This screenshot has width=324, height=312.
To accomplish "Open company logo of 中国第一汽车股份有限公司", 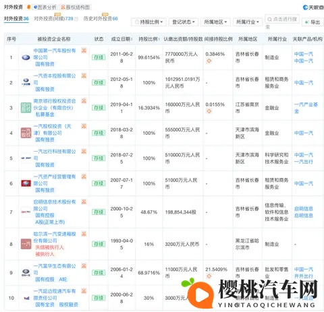I will [x=26, y=57].
